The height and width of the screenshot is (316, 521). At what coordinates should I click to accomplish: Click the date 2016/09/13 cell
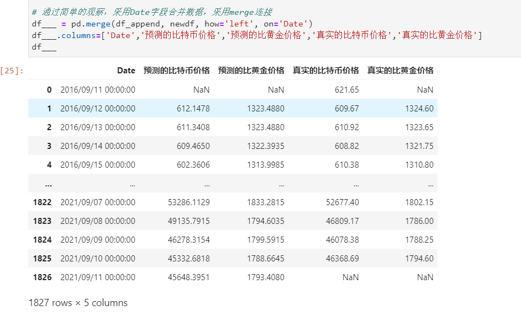[x=97, y=127]
